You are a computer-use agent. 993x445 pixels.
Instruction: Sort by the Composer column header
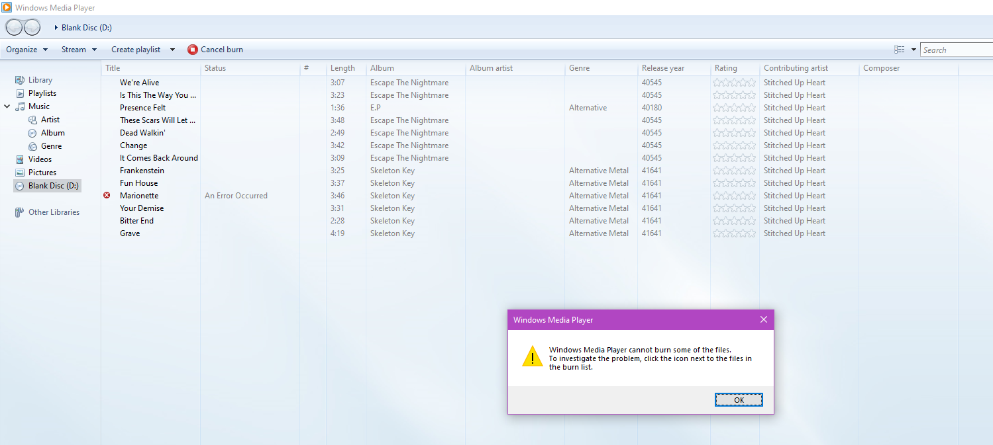[909, 68]
